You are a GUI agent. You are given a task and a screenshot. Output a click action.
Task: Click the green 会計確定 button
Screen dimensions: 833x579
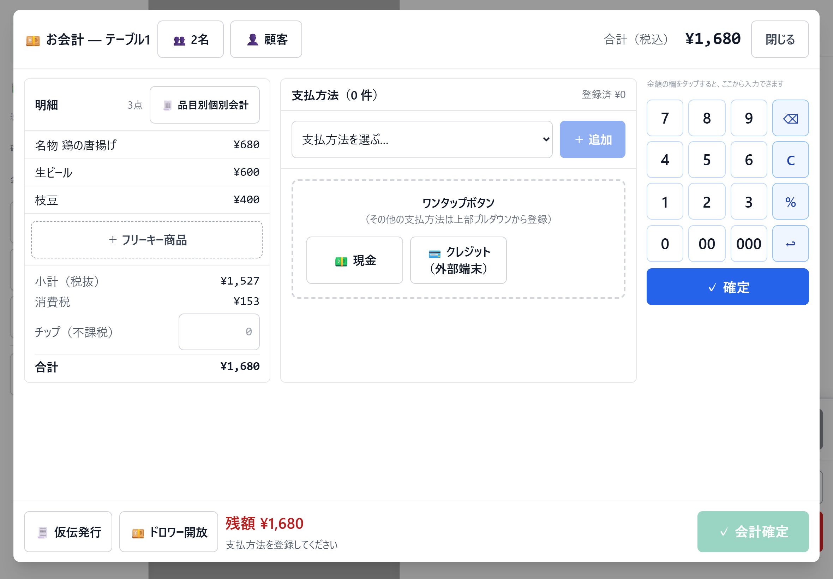753,532
